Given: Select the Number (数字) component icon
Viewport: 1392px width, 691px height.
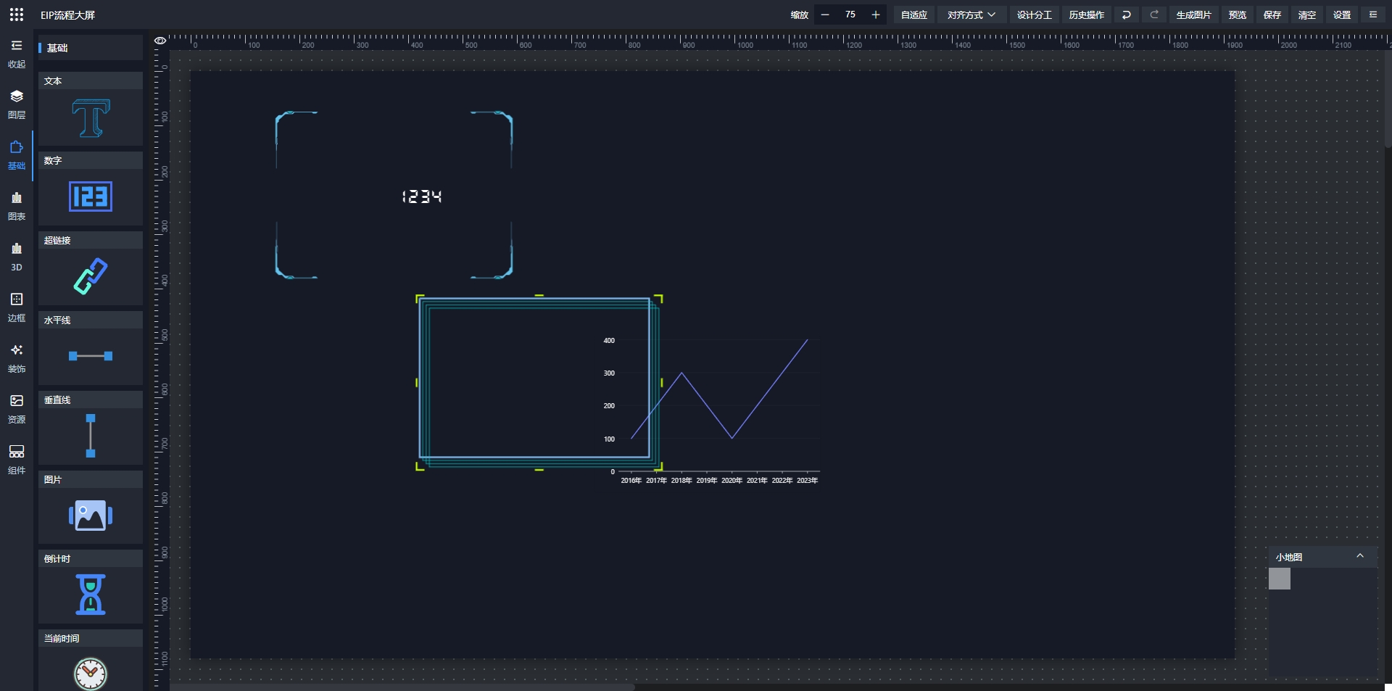Looking at the screenshot, I should 91,196.
